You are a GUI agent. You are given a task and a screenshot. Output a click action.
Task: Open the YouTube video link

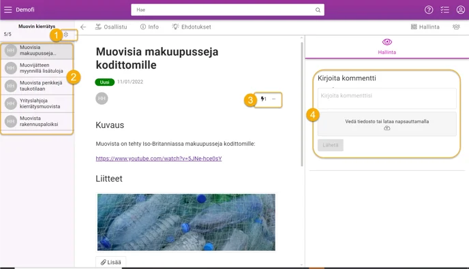(159, 159)
